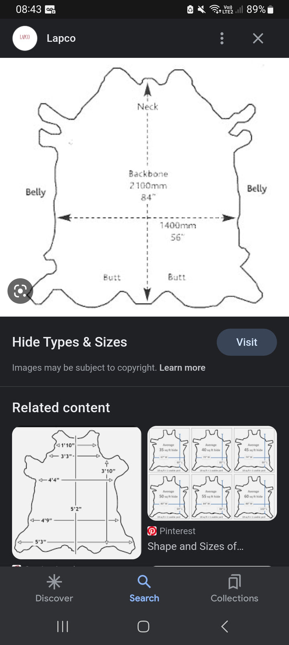Image resolution: width=289 pixels, height=645 pixels.
Task: Open the hide measurements diagram thumbnail
Action: coord(77,492)
